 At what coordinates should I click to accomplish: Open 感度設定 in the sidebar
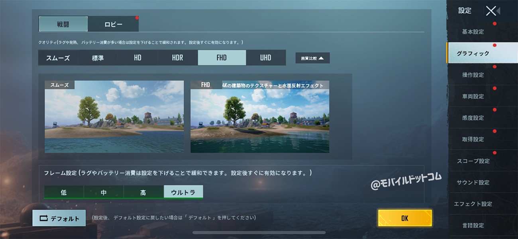[483, 118]
